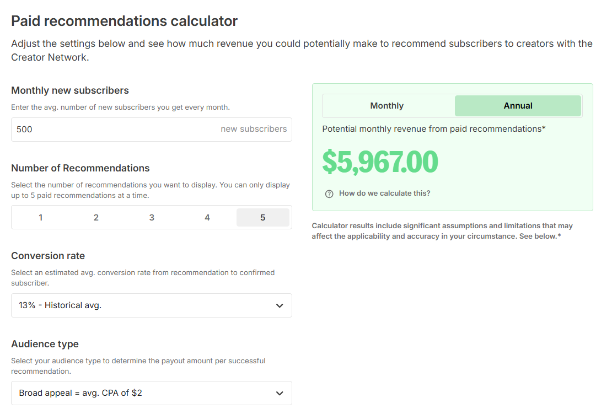Pick 5 recommendations option
The height and width of the screenshot is (414, 612).
coord(262,218)
